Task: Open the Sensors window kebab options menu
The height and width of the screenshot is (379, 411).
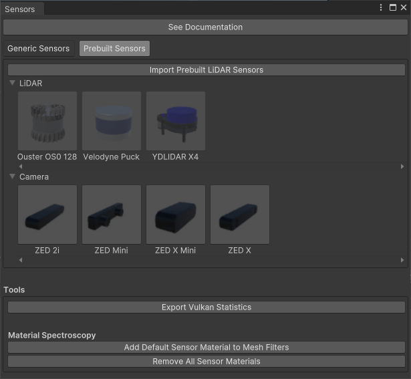Action: (x=381, y=7)
